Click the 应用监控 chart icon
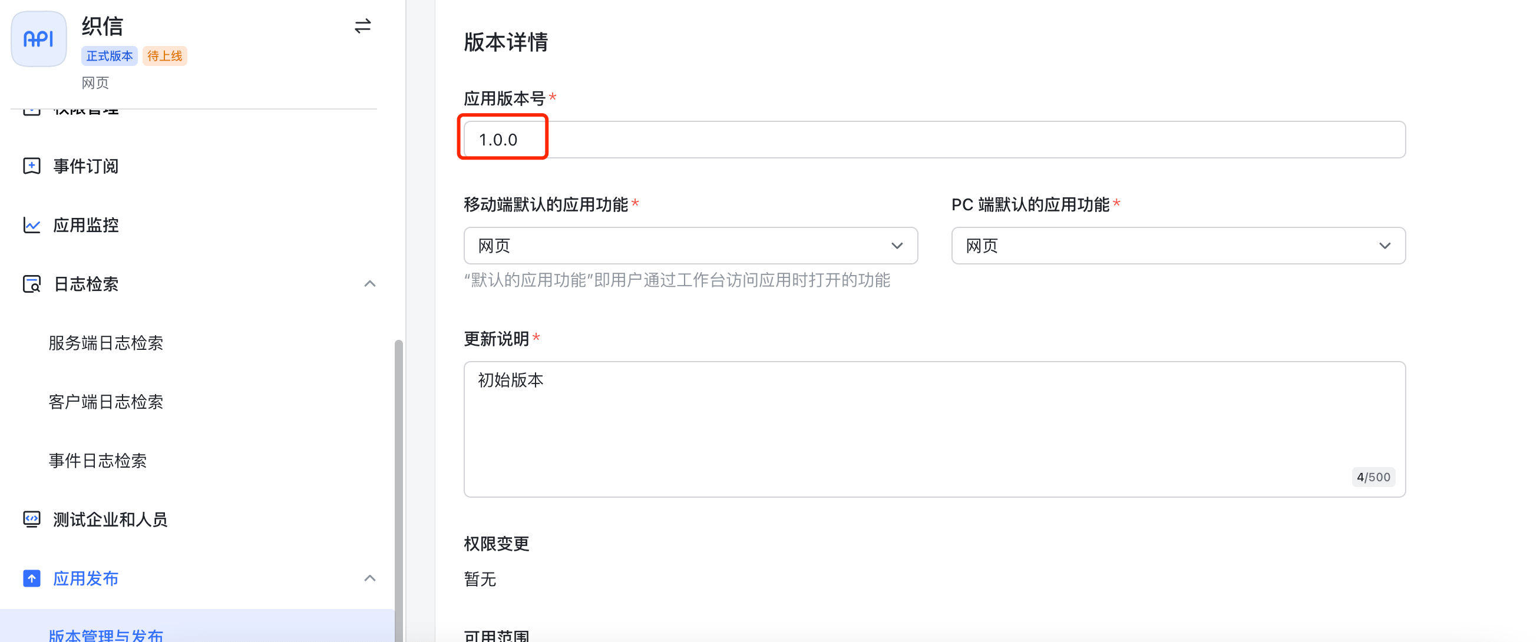1540x642 pixels. [32, 226]
